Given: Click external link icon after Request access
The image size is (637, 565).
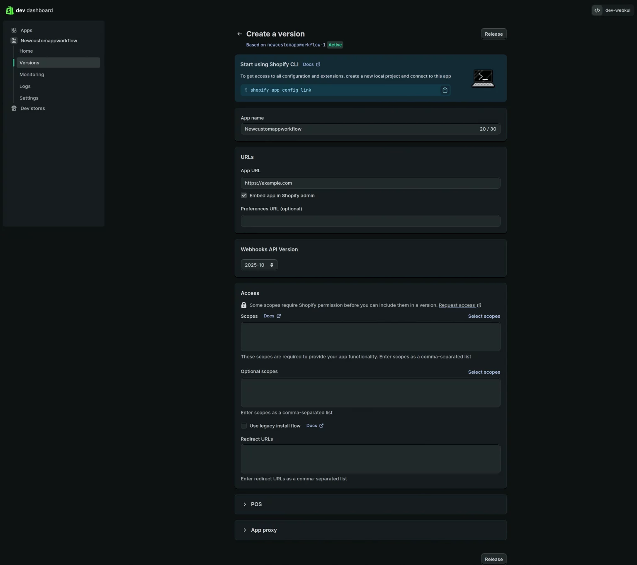Looking at the screenshot, I should pos(479,305).
